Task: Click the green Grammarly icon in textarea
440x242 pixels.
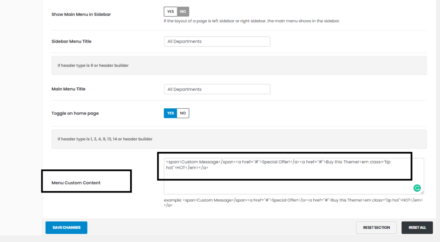Action: (x=416, y=188)
